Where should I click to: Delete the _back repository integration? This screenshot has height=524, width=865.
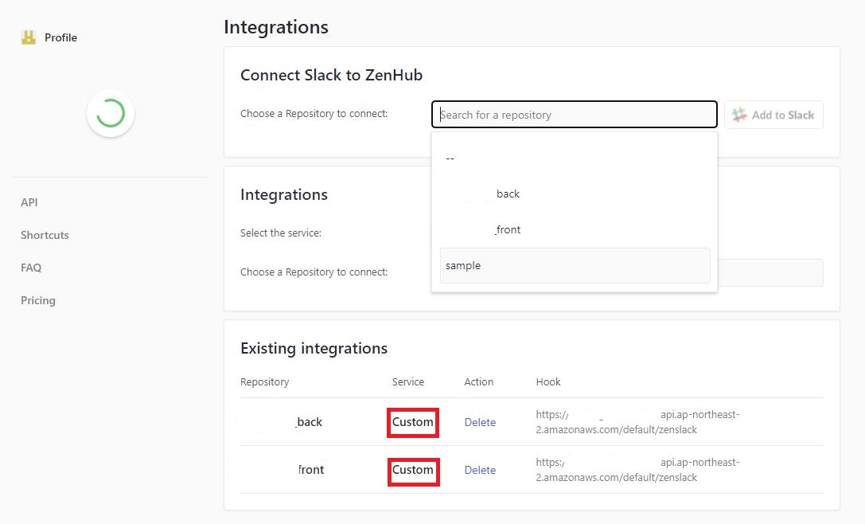480,422
